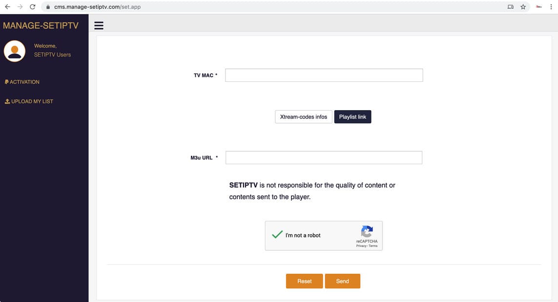558x302 pixels.
Task: Open the reCAPTCHA Privacy link
Action: coord(361,245)
